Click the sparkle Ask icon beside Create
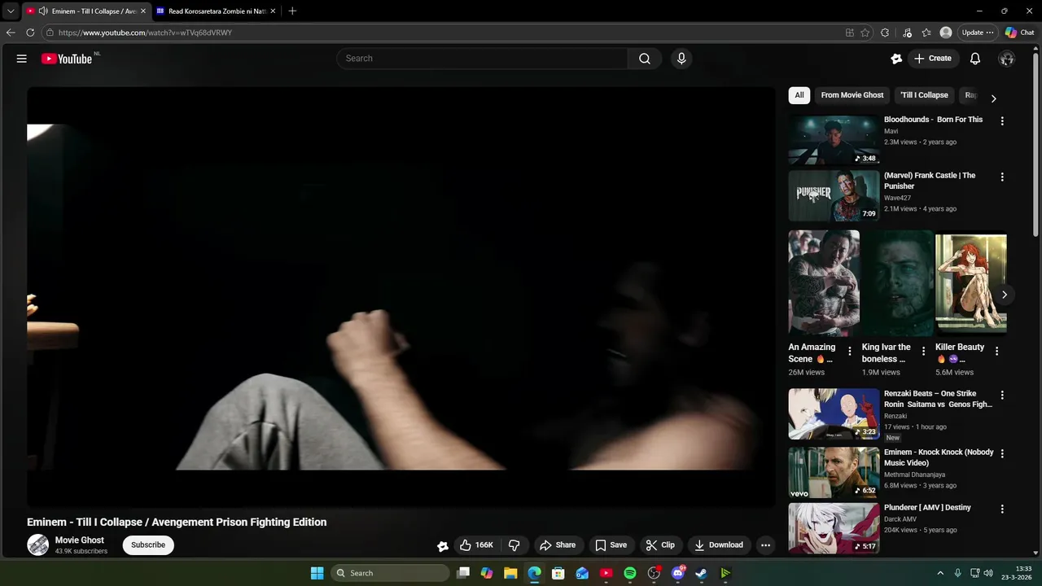 pos(896,59)
